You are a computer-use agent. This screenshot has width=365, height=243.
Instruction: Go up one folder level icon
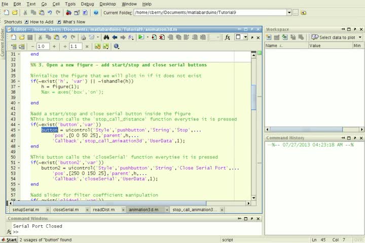click(303, 13)
